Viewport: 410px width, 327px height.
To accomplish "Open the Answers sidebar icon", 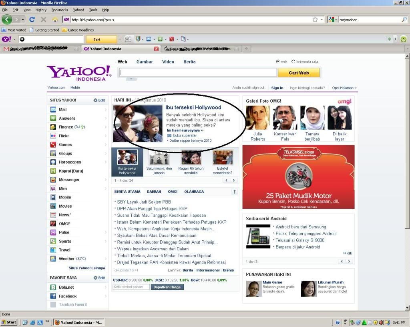I will 53,118.
